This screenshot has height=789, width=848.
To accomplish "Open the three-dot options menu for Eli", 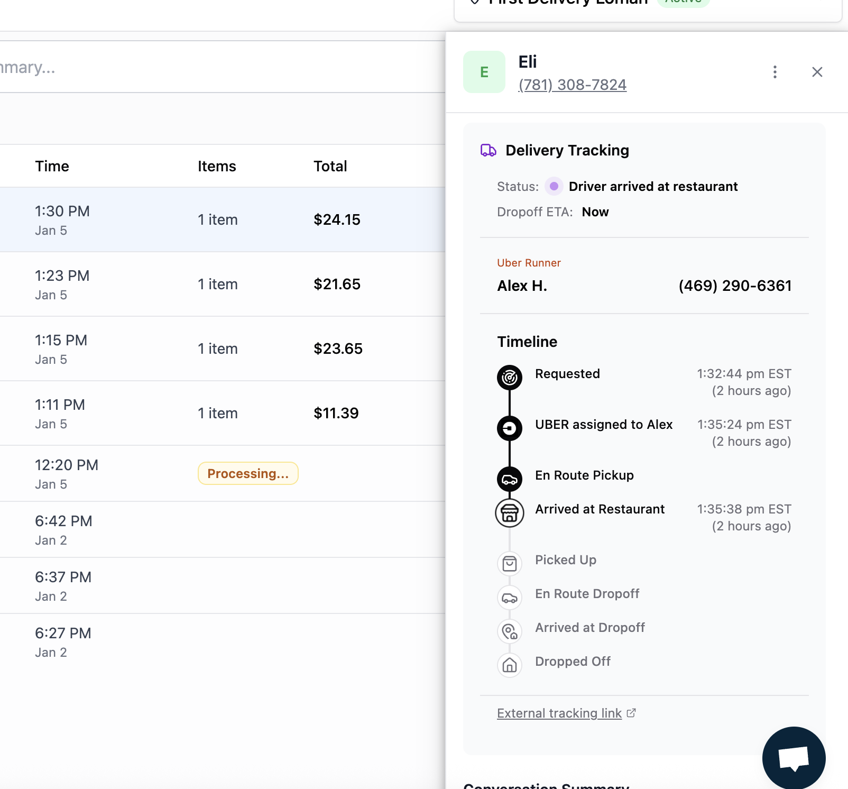I will click(x=775, y=72).
